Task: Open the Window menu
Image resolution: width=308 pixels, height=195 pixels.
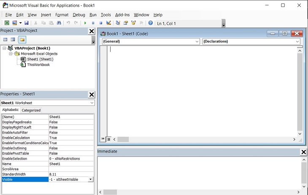Action: (141, 15)
